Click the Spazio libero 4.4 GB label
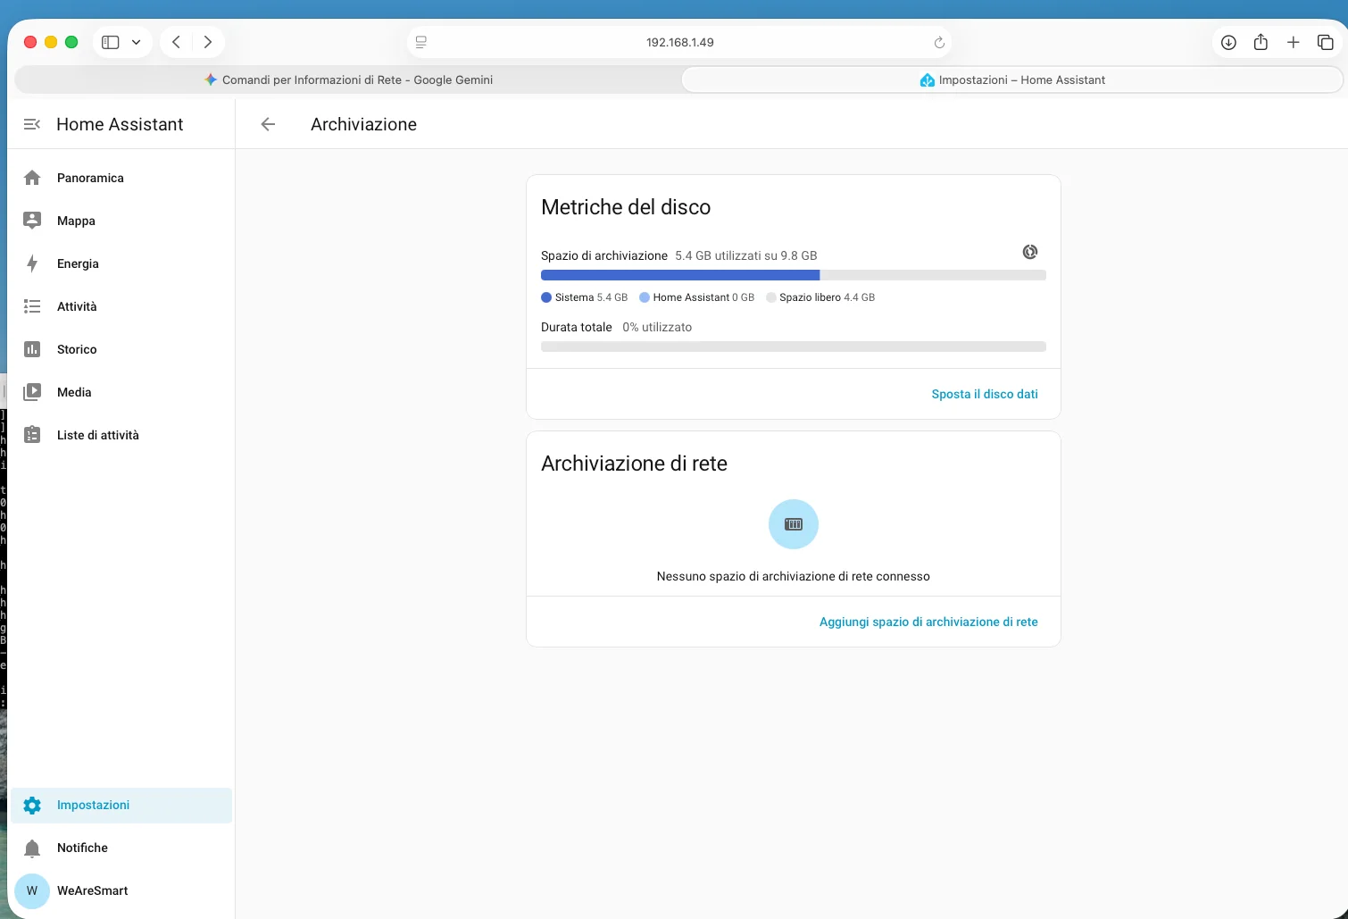The height and width of the screenshot is (919, 1348). [827, 297]
